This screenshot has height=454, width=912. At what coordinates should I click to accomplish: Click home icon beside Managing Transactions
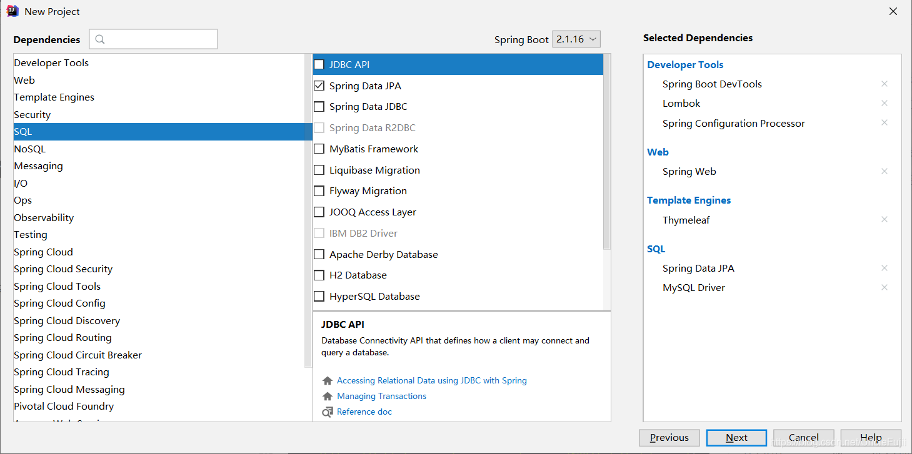pos(328,396)
